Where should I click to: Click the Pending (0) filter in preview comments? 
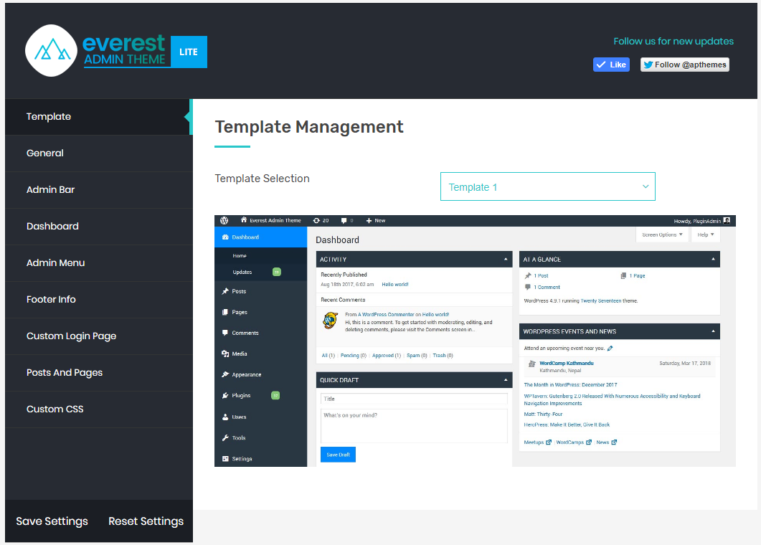coord(354,356)
